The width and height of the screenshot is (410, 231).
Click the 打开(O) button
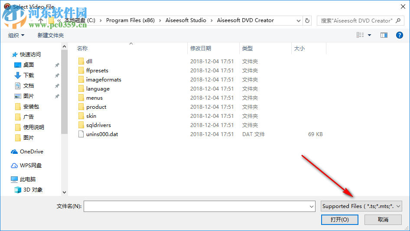pyautogui.click(x=340, y=220)
